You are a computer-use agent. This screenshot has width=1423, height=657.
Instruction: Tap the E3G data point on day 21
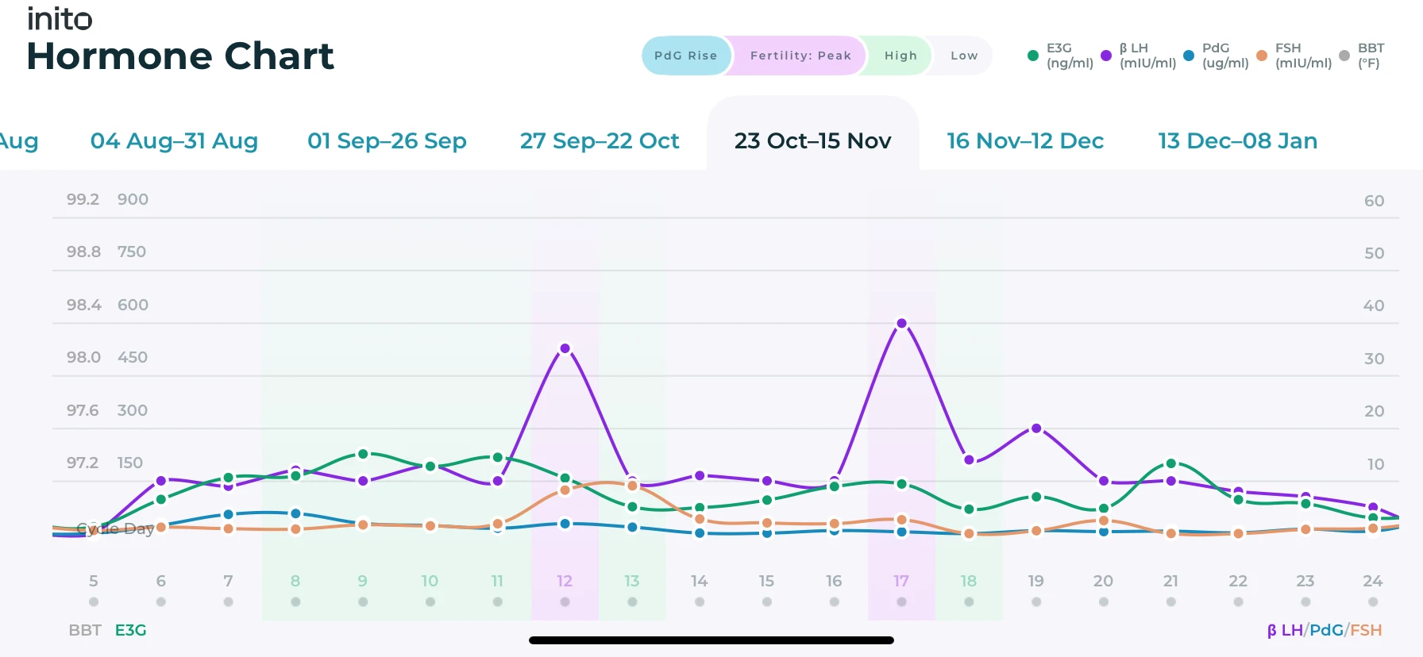pyautogui.click(x=1170, y=463)
